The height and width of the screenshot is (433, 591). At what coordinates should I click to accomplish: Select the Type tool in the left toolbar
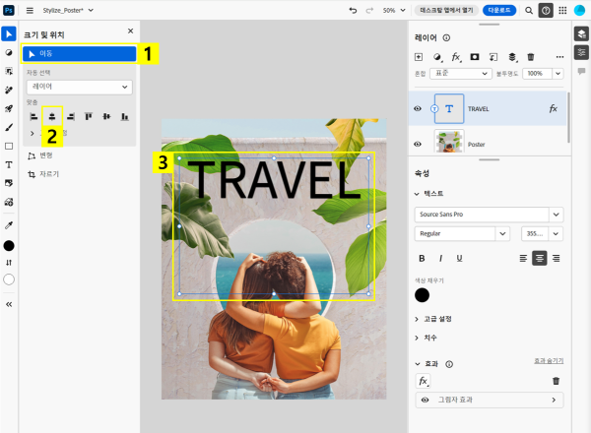coord(9,164)
